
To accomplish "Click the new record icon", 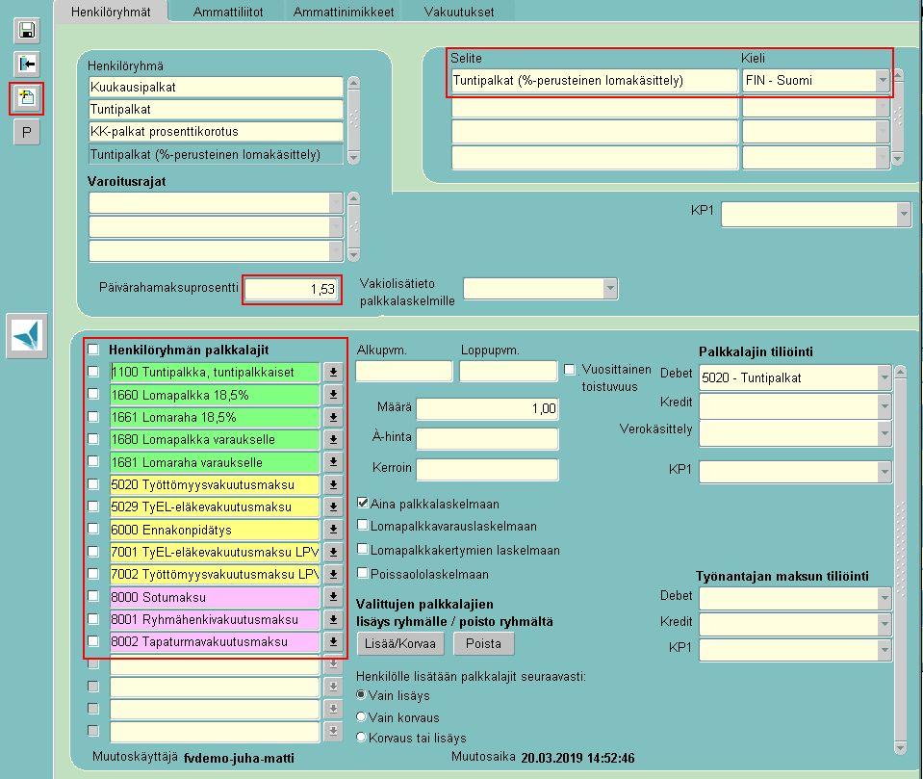I will coord(27,98).
